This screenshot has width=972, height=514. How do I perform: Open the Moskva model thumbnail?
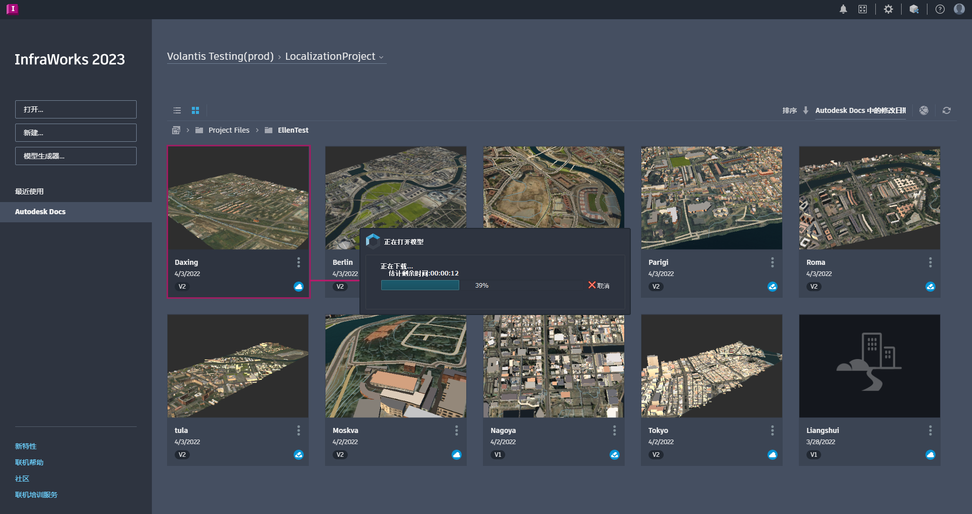[396, 366]
